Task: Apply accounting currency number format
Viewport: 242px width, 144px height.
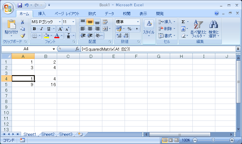Action: (x=119, y=29)
